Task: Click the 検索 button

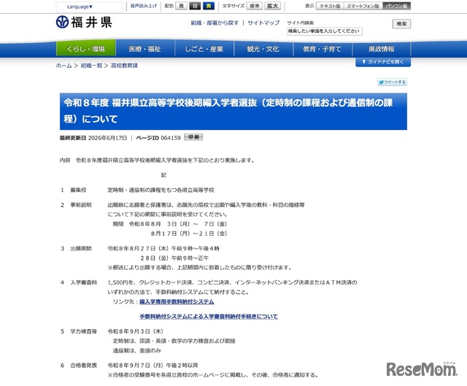Action: [x=401, y=24]
